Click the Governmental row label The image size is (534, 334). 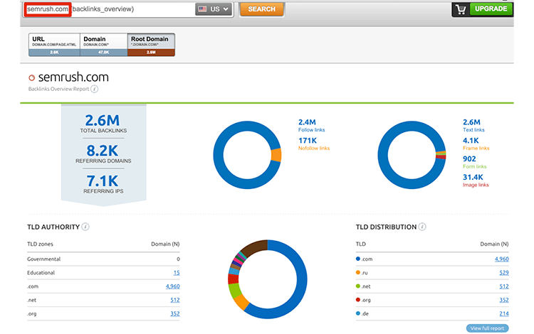tap(43, 259)
